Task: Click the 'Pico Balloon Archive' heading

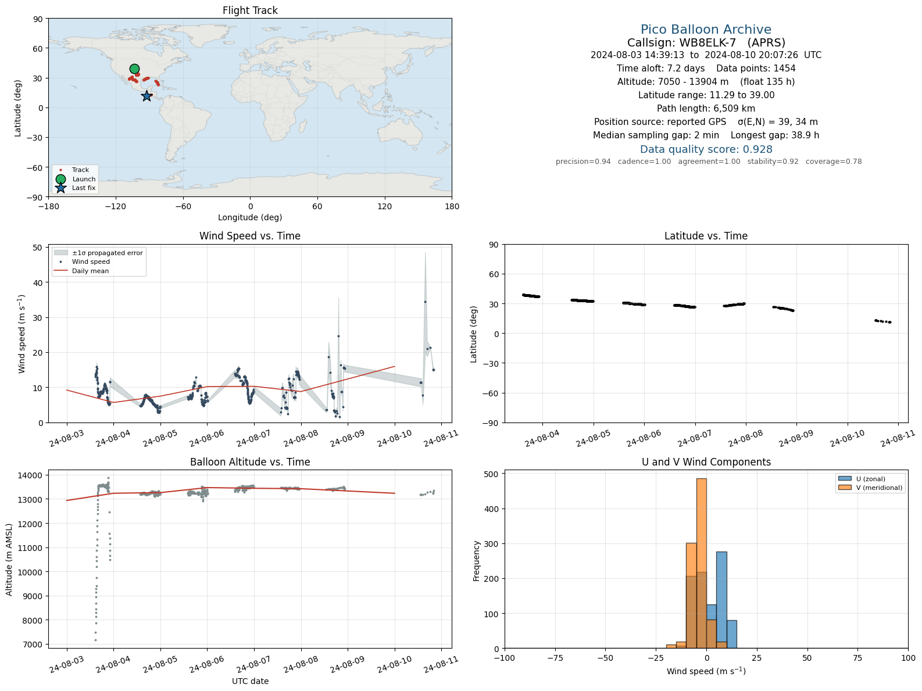Action: (x=706, y=30)
